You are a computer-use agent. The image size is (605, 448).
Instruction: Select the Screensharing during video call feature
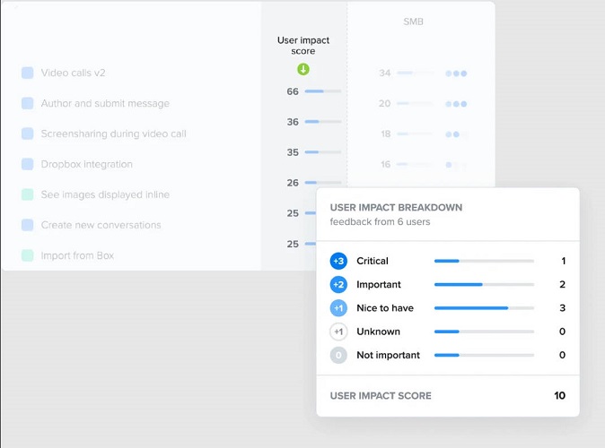click(113, 134)
